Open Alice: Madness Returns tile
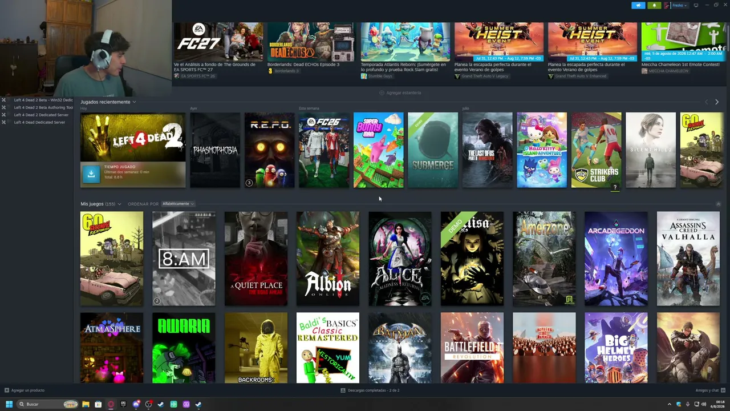 [x=400, y=259]
